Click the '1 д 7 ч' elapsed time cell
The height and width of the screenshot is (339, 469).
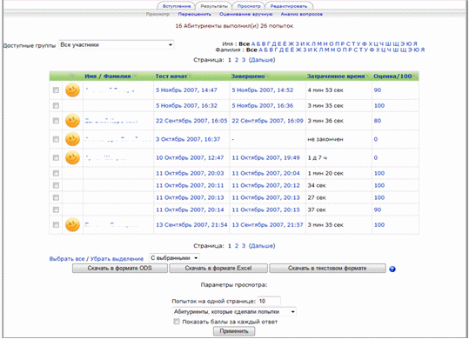(x=317, y=157)
